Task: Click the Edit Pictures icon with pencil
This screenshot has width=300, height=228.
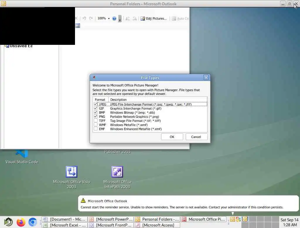Action: tap(143, 18)
